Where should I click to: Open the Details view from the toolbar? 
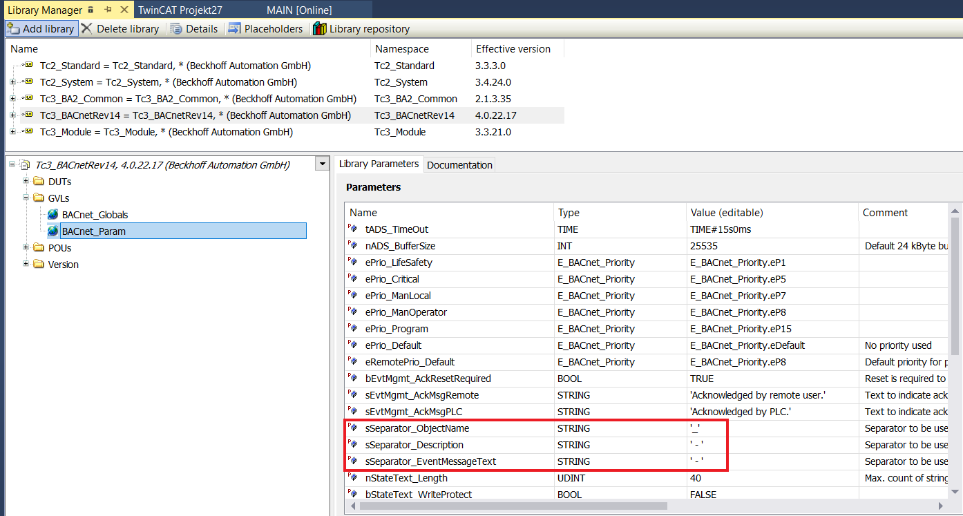tap(193, 28)
